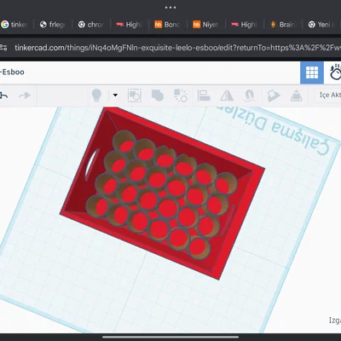Viewport: 341px width, 341px height.
Task: Click the crate's left handle cutout
Action: pos(92,165)
